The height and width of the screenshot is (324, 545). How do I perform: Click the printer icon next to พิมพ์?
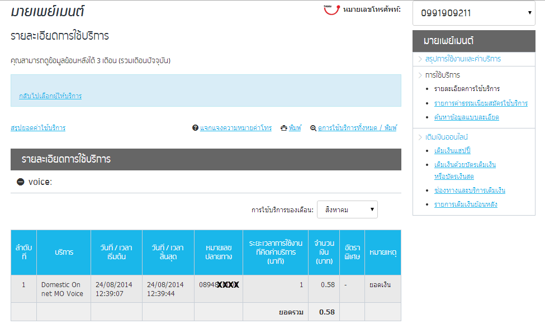tap(284, 128)
